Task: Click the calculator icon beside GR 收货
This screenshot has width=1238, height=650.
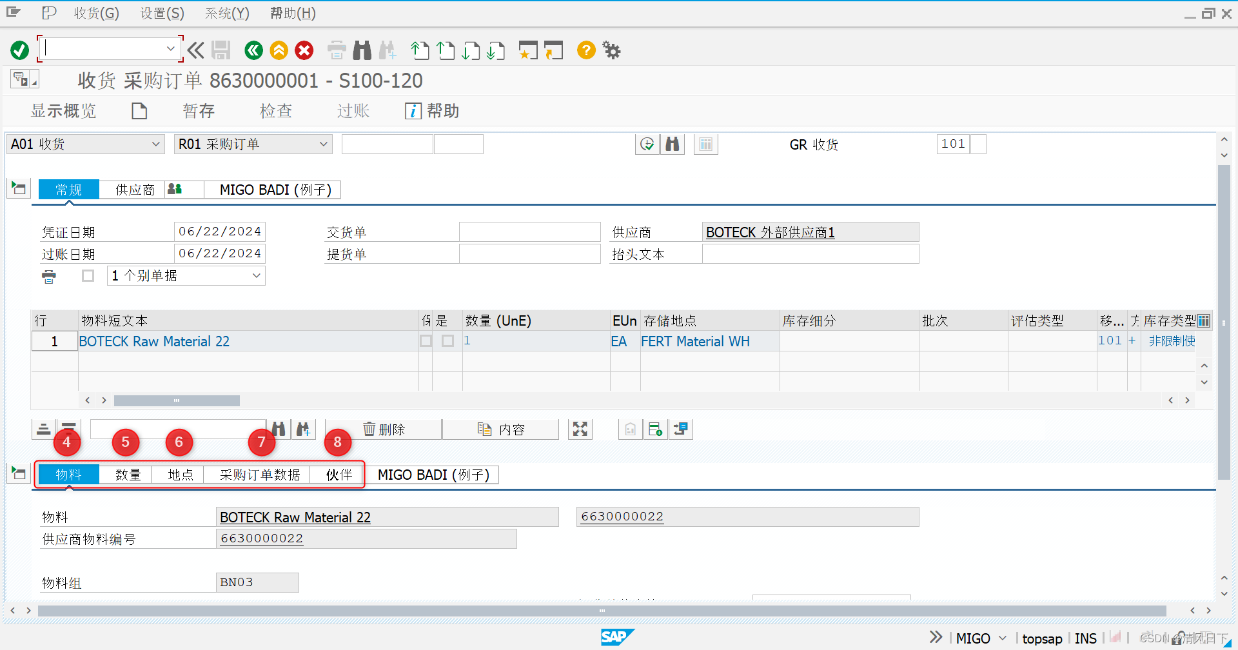Action: click(706, 144)
